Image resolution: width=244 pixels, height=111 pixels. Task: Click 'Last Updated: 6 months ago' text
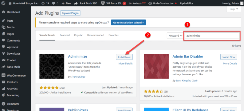point(221,91)
